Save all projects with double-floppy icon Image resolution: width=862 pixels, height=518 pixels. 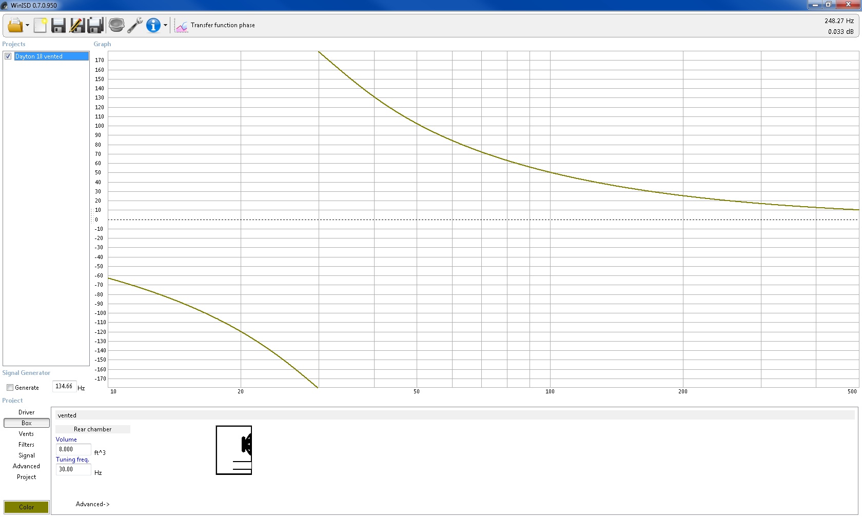coord(95,25)
